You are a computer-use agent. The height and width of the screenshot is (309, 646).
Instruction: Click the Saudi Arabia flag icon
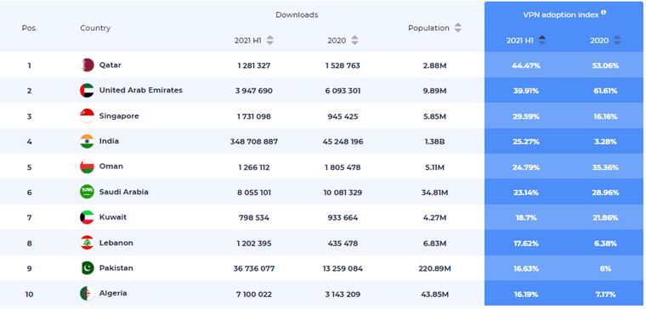87,192
